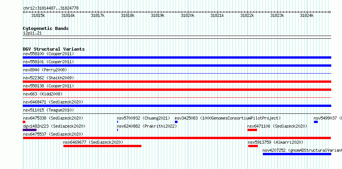Click the nsv558138 (Cooper2011) red variant bar
342x169 pixels.
[x=177, y=90]
